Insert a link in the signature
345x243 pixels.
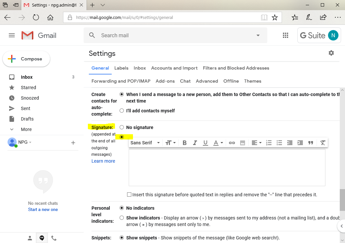tap(232, 143)
